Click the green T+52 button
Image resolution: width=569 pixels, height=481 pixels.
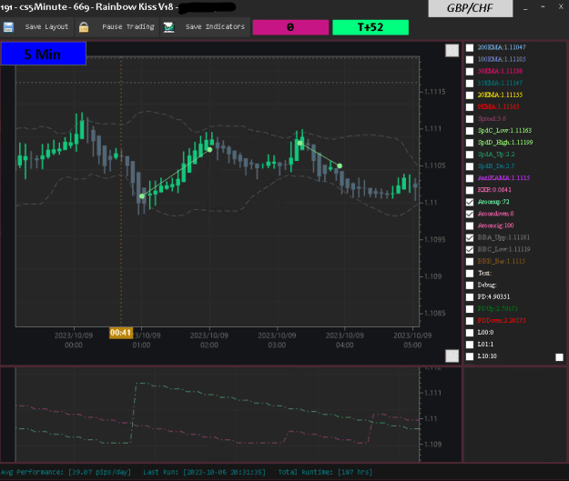click(371, 27)
